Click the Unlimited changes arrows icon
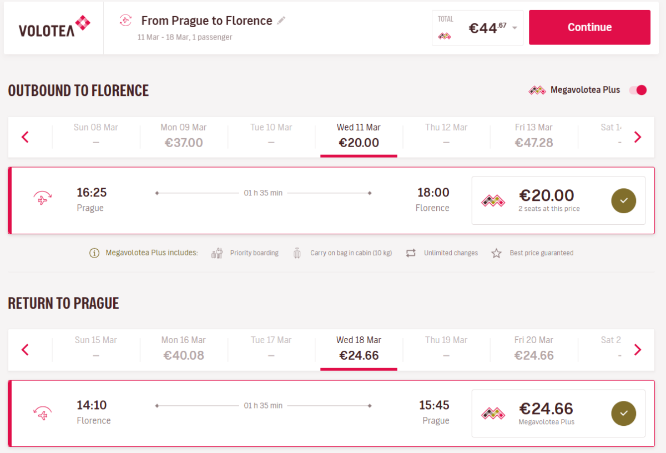The image size is (666, 453). pos(411,253)
